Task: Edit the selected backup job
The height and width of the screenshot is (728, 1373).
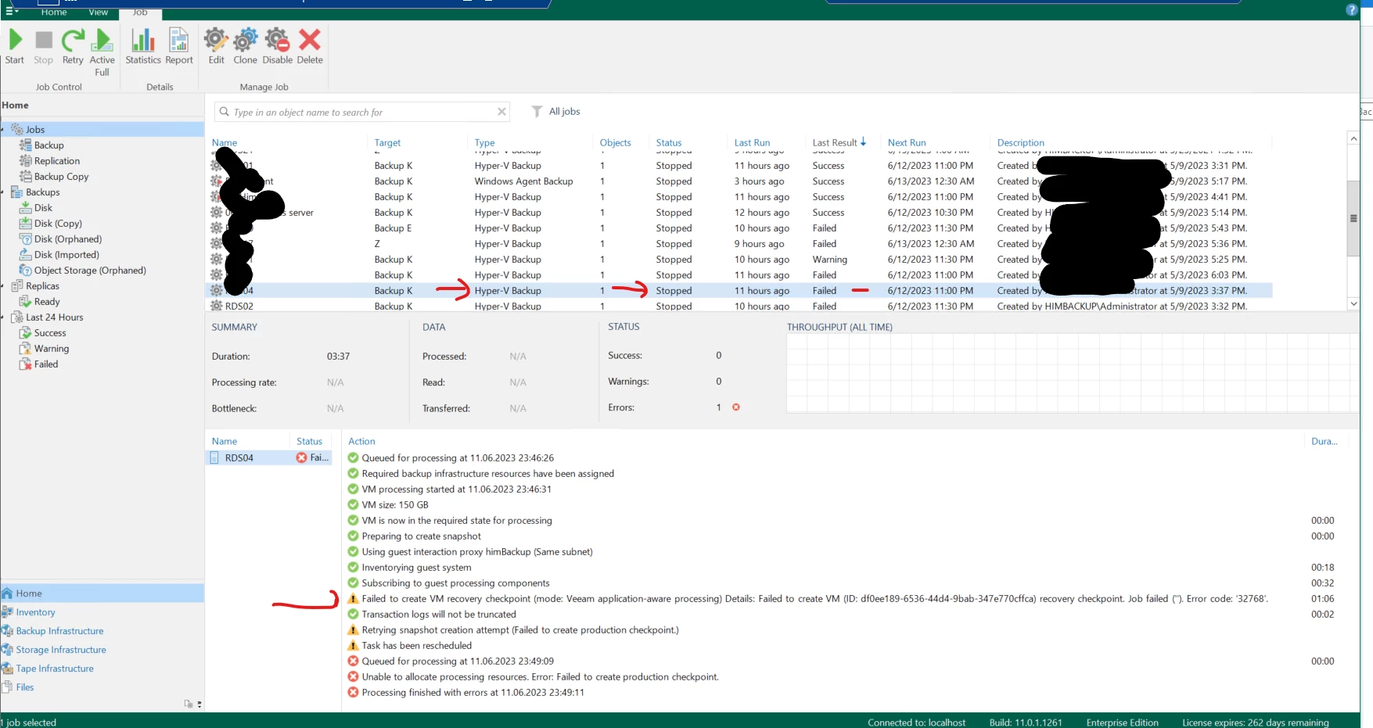Action: 216,47
